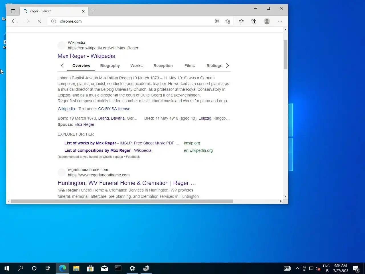The image size is (365, 274).
Task: Click https://en.wikipedia.org/wiki/Max_Reger URL text
Action: 103,48
